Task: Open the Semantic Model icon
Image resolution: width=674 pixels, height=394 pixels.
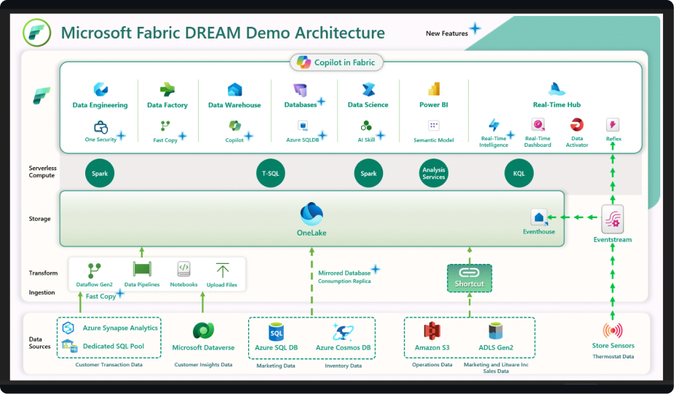Action: pos(434,126)
